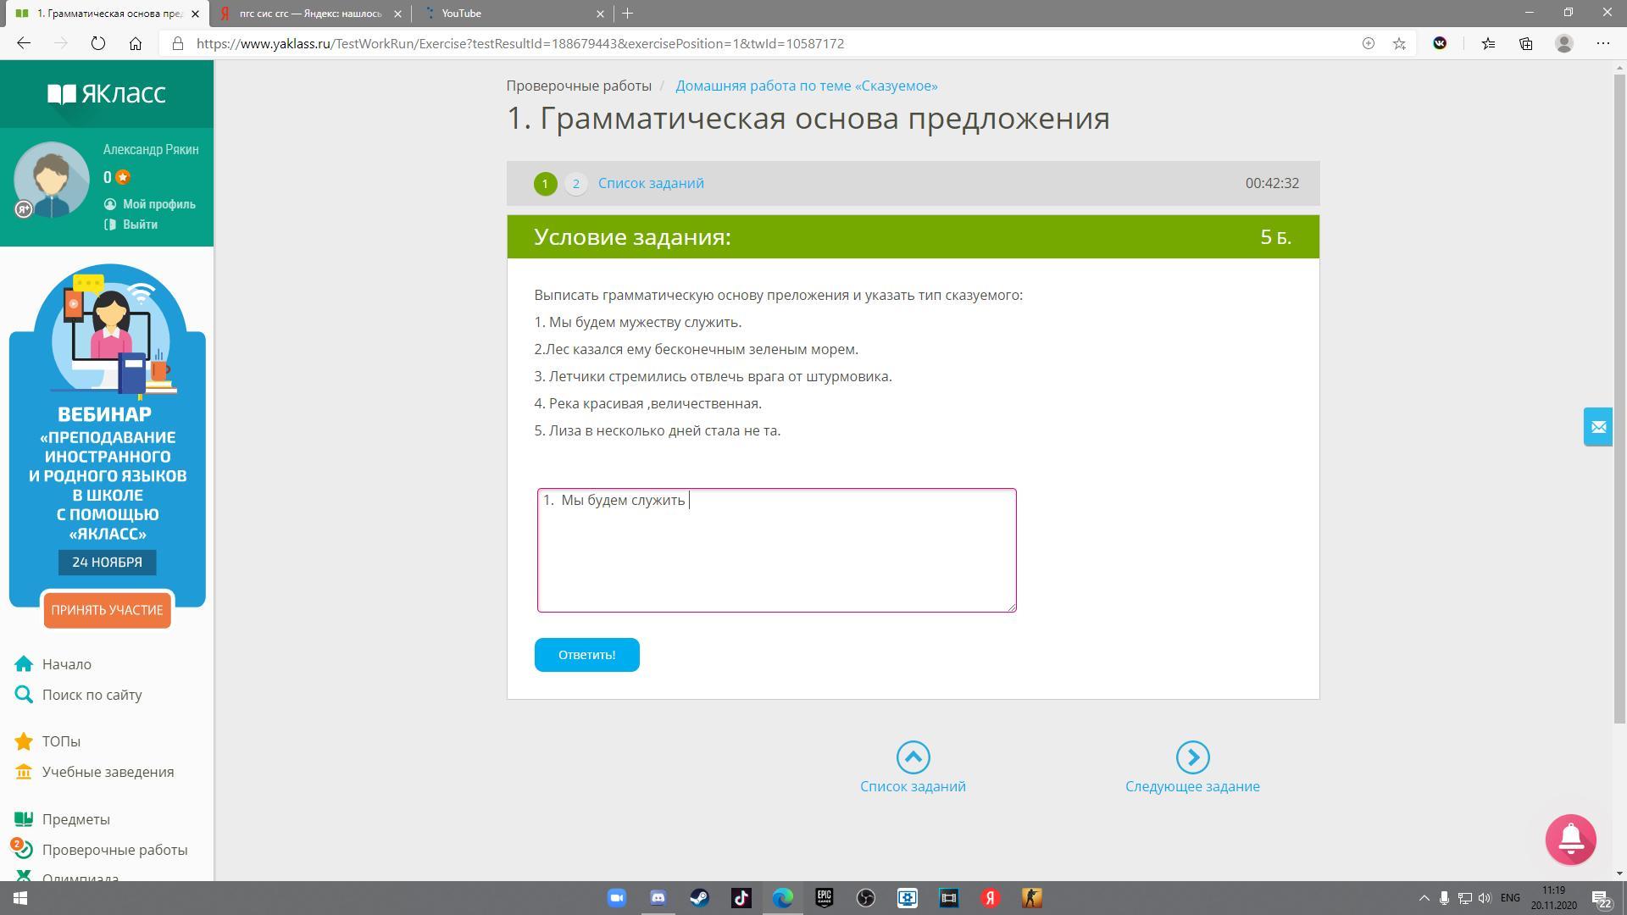The width and height of the screenshot is (1627, 915).
Task: Refresh the page with reload button
Action: (98, 43)
